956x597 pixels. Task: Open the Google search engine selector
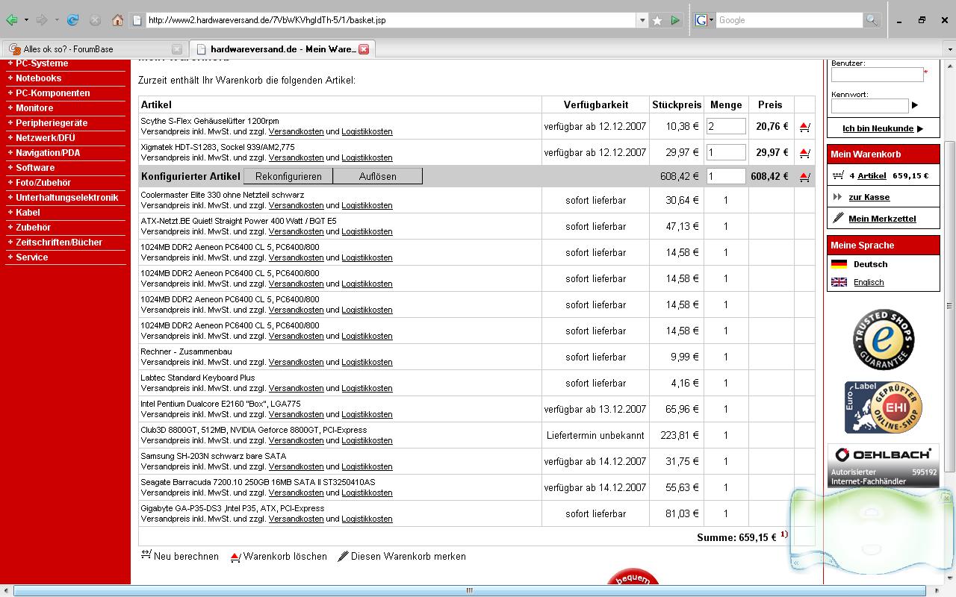[704, 20]
